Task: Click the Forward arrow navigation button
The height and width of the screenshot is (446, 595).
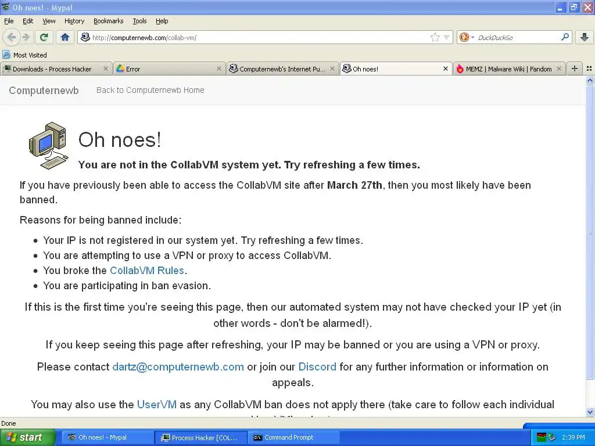Action: (26, 37)
